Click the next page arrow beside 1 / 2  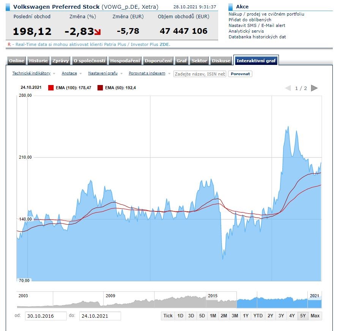(314, 88)
